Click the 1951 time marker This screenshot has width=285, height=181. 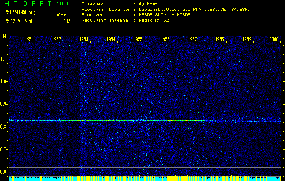(29, 39)
